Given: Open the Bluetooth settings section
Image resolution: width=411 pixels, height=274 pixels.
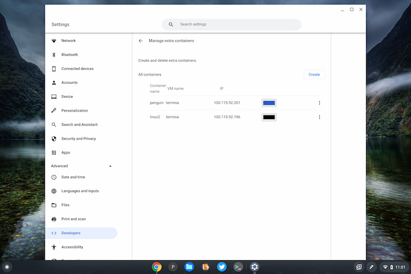Looking at the screenshot, I should 69,55.
